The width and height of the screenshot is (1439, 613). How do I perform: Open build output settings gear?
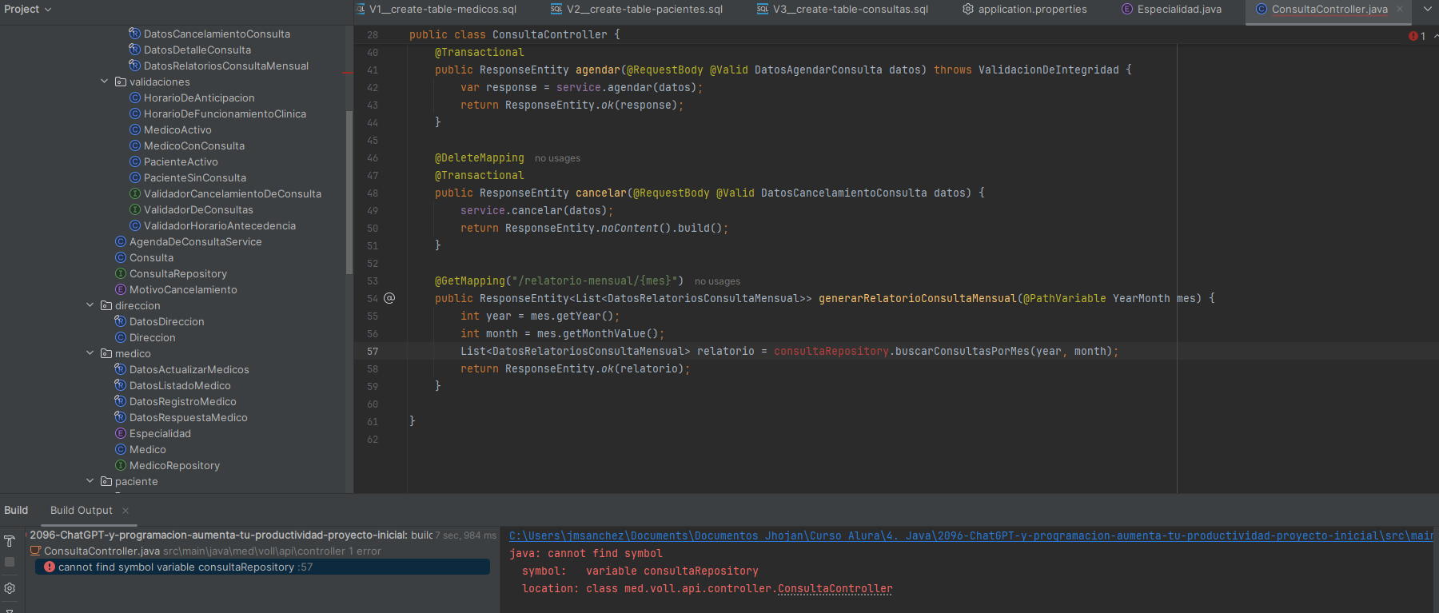pyautogui.click(x=10, y=588)
